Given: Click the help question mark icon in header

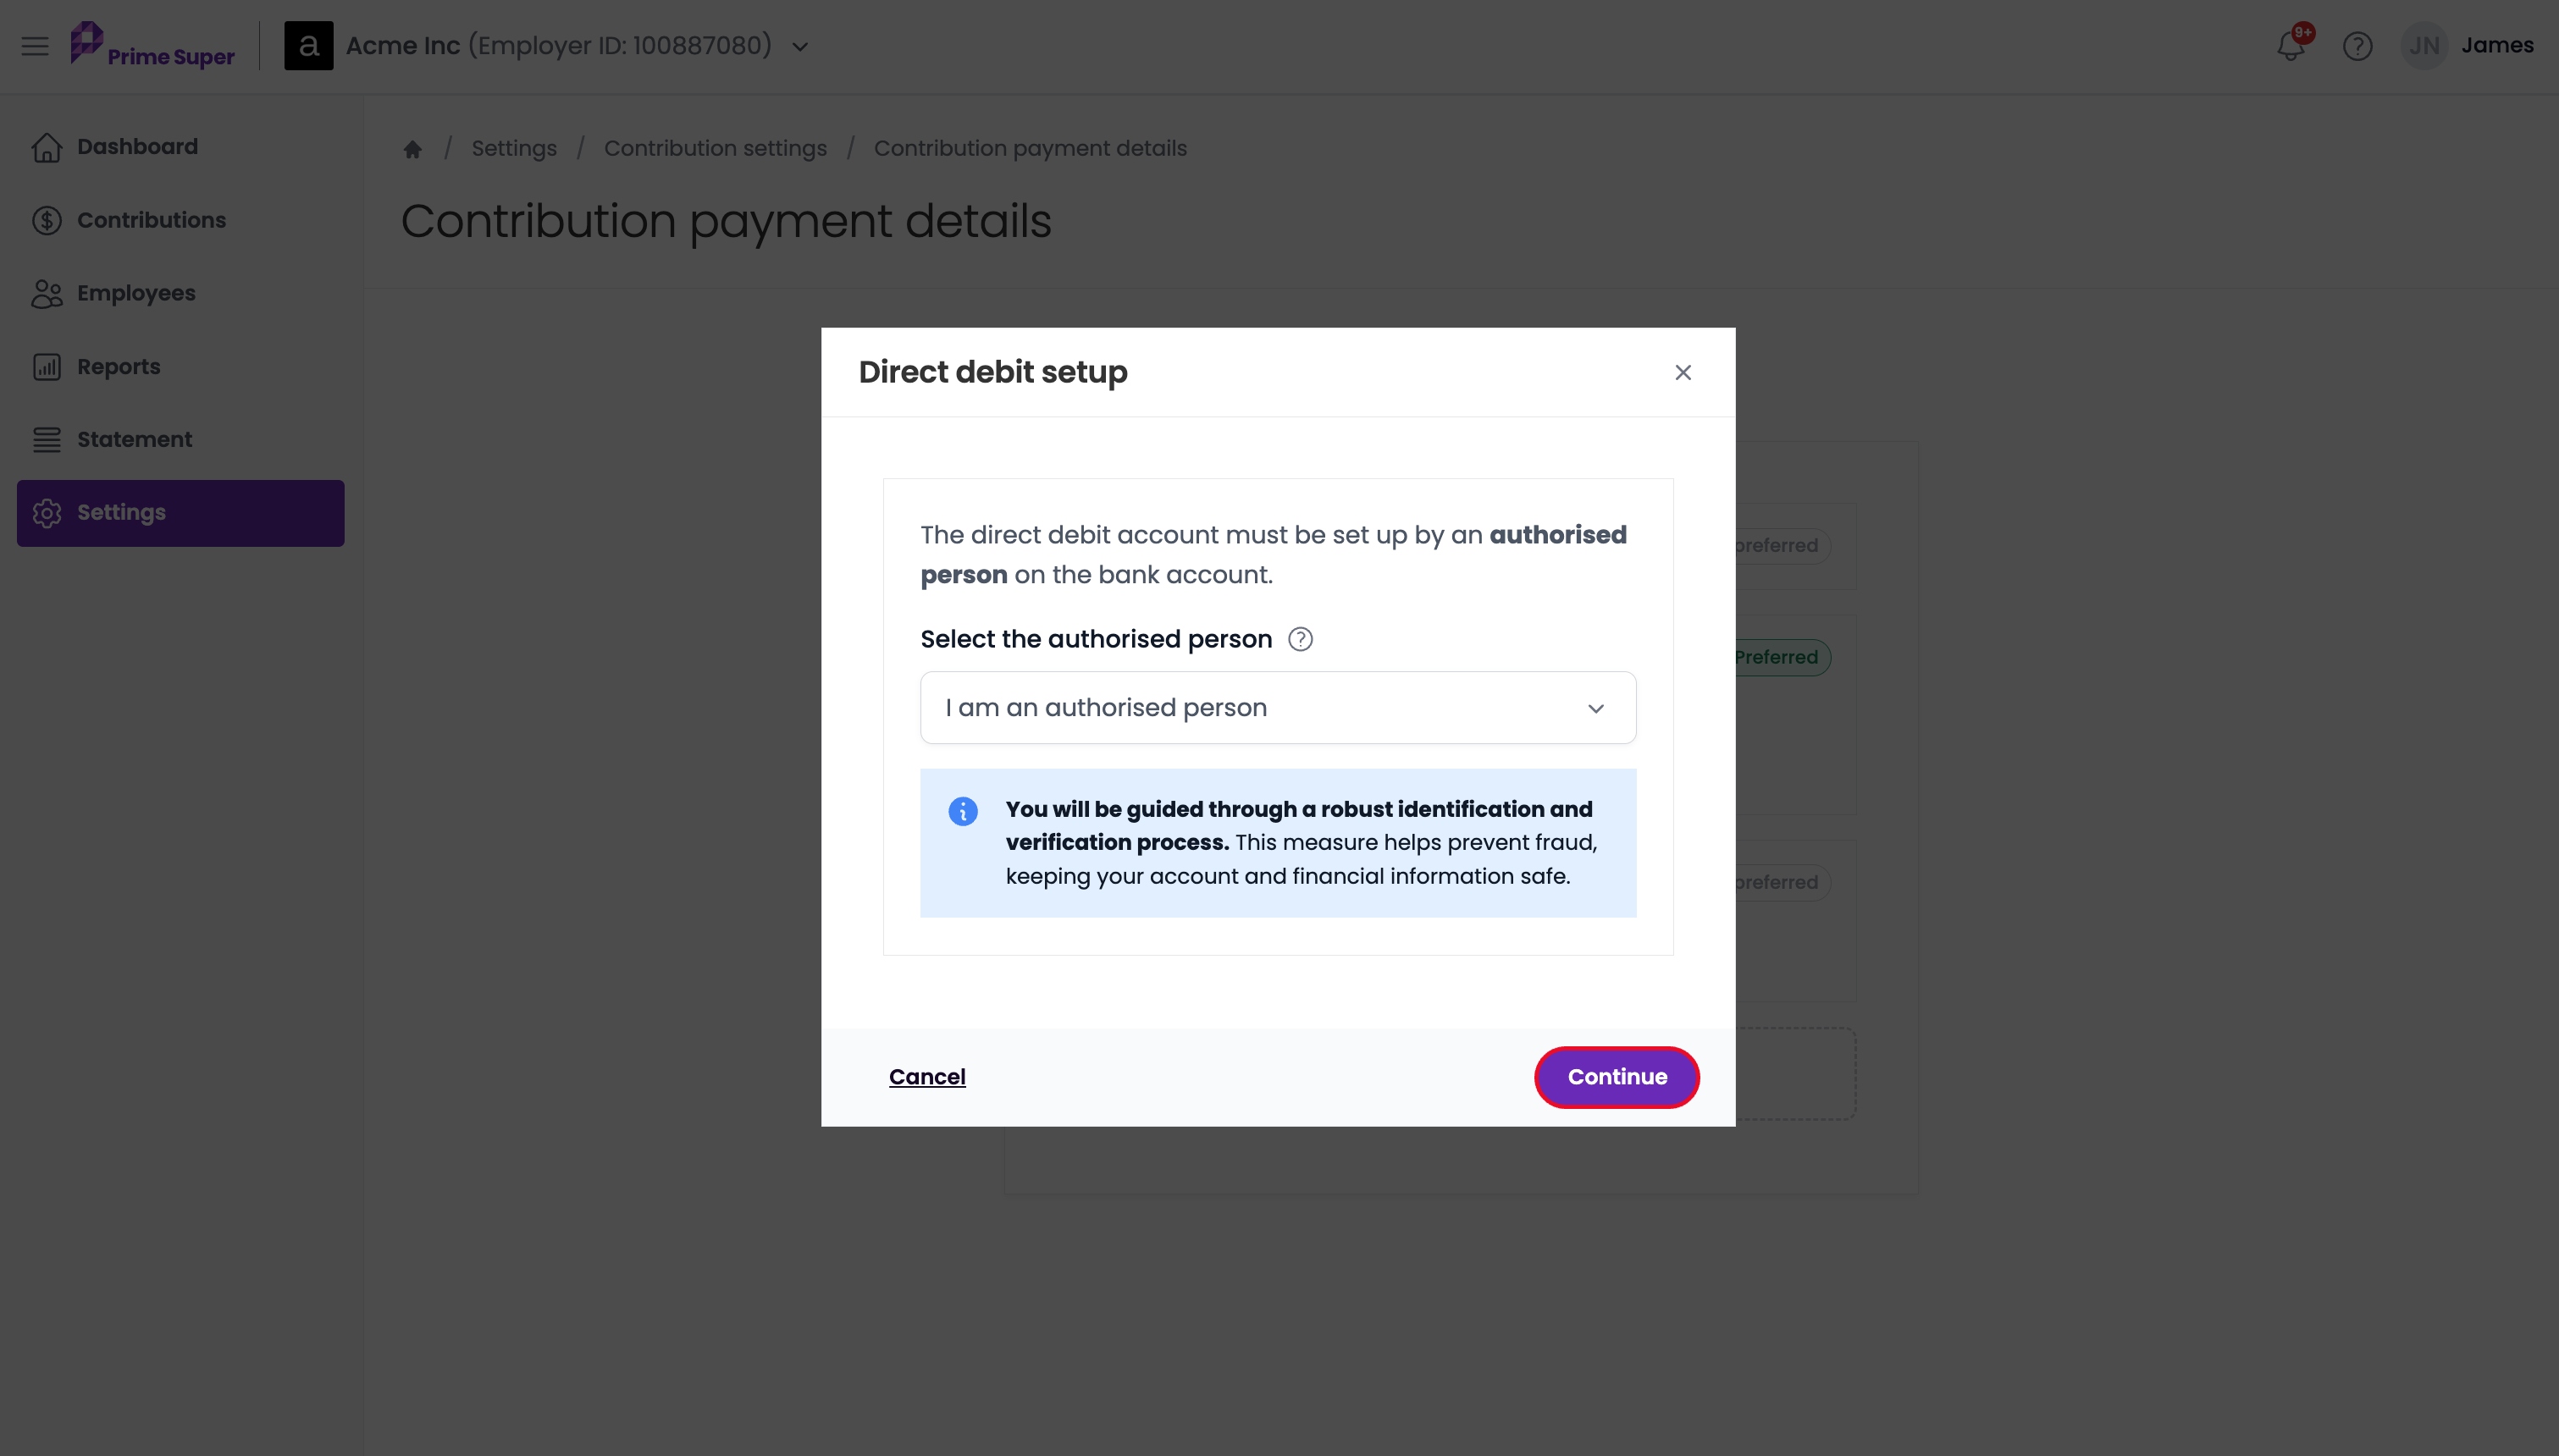Looking at the screenshot, I should 2357,46.
